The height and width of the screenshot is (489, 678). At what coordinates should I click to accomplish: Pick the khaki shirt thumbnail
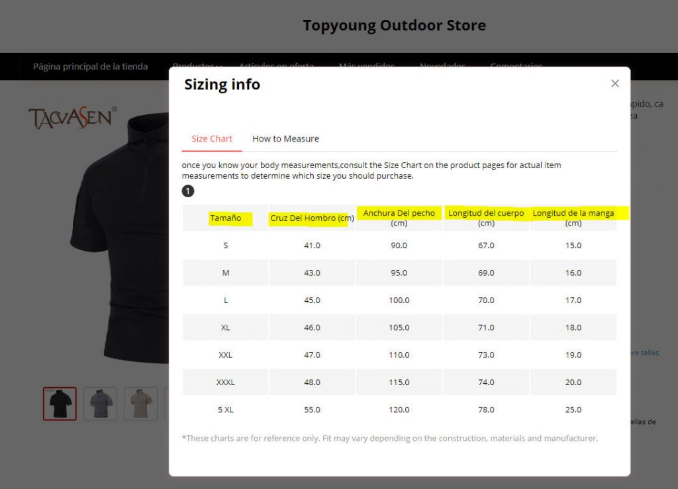(140, 404)
